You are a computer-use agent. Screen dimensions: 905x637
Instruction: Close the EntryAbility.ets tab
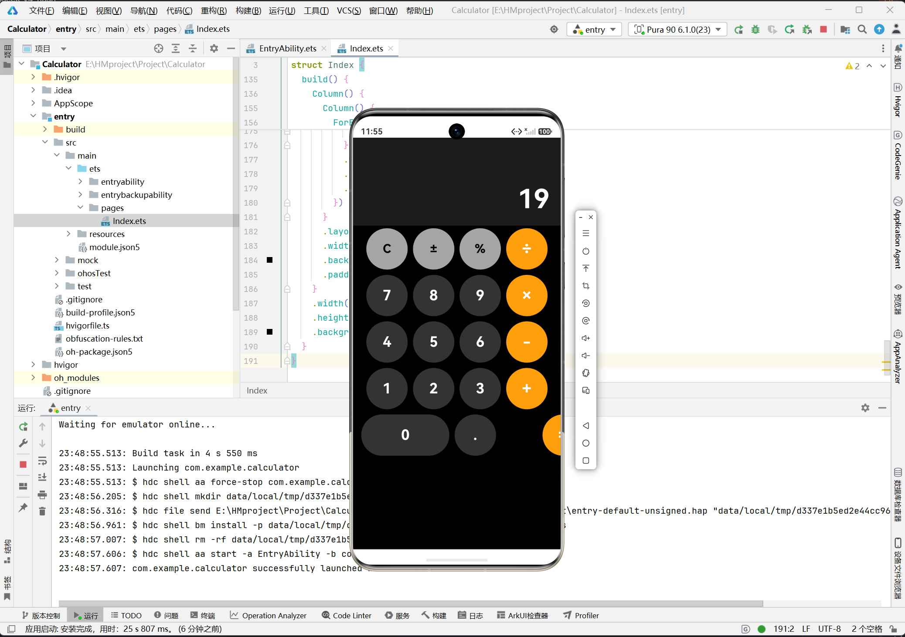coord(324,48)
